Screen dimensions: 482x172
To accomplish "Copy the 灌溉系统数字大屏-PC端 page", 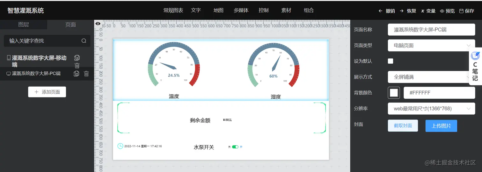I will coord(76,74).
